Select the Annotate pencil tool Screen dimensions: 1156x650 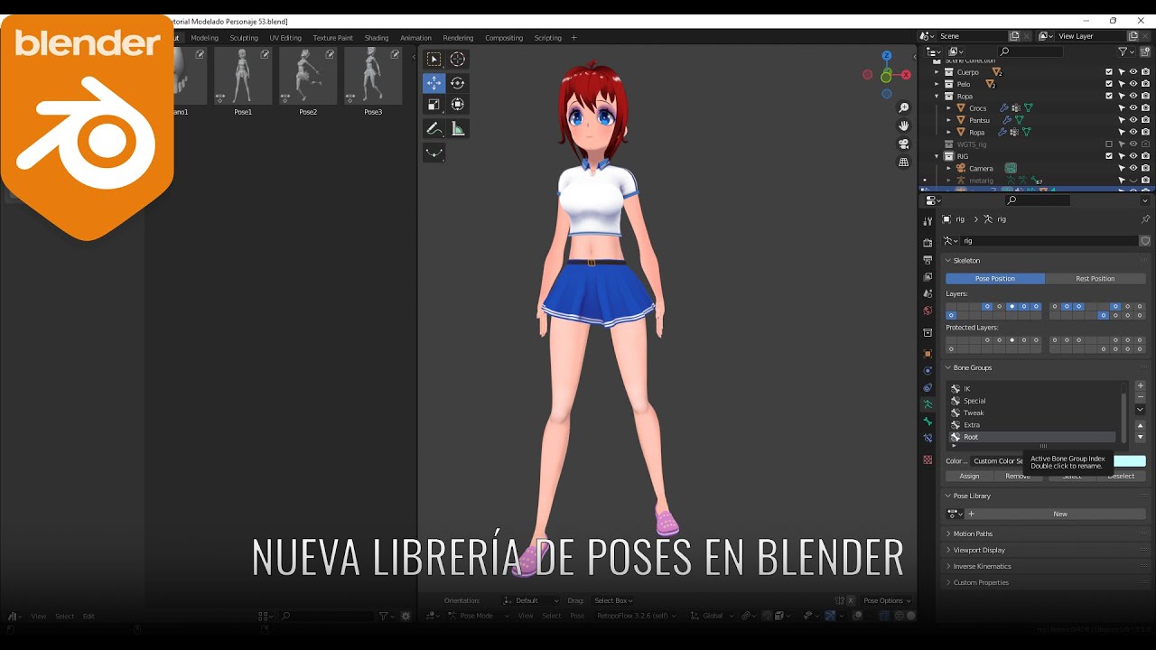433,129
